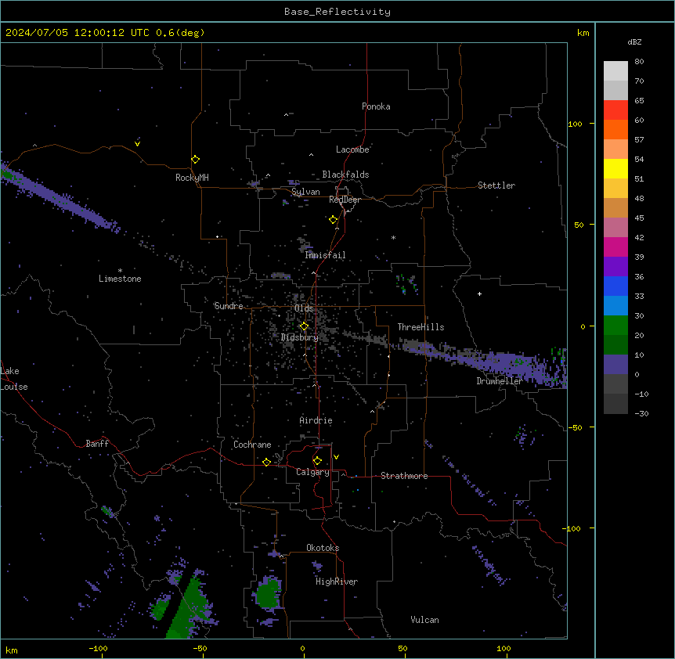Select the yellow diamond marker above Didsbury
This screenshot has height=659, width=675.
tap(304, 326)
